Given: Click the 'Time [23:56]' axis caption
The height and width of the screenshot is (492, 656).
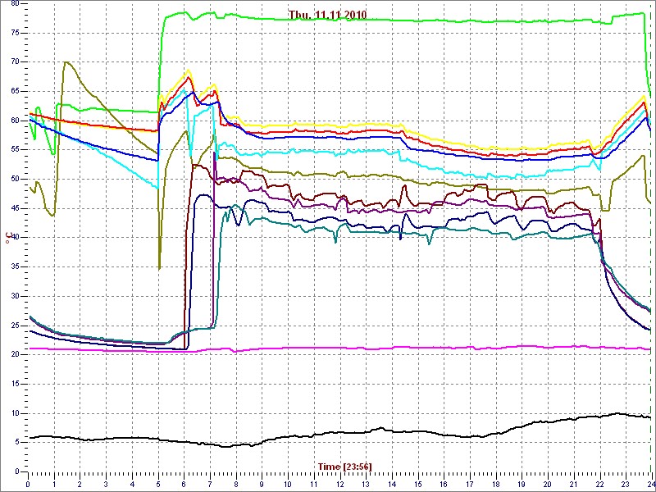Looking at the screenshot, I should click(x=345, y=466).
